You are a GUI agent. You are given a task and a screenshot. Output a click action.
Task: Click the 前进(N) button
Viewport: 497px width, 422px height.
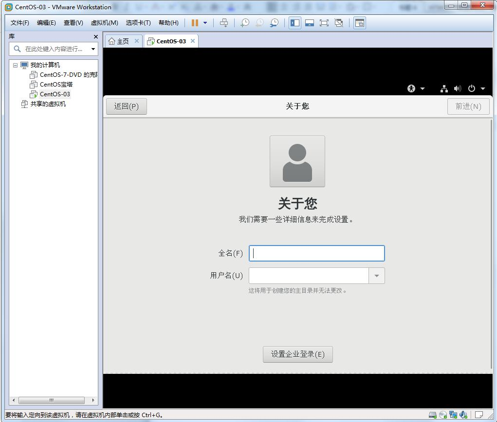(x=468, y=106)
